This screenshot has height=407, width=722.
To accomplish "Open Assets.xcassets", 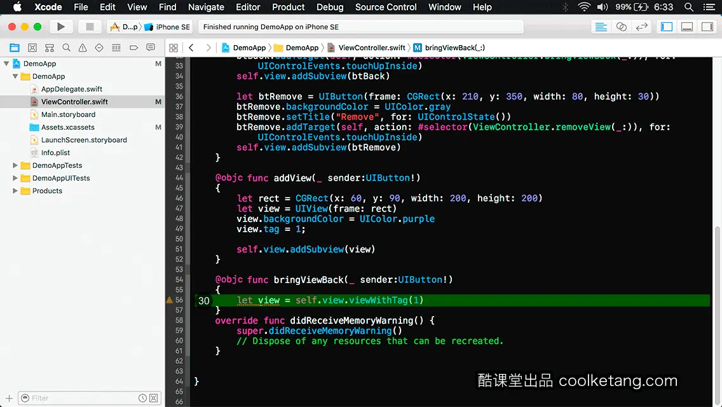I will tap(67, 127).
